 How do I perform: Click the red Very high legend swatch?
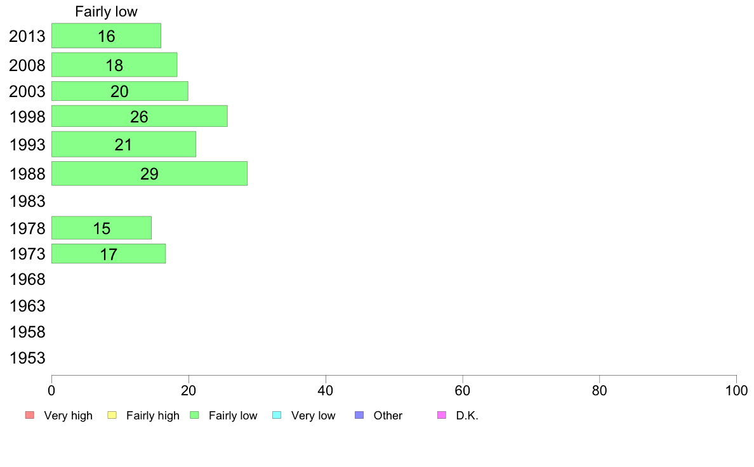[x=30, y=415]
